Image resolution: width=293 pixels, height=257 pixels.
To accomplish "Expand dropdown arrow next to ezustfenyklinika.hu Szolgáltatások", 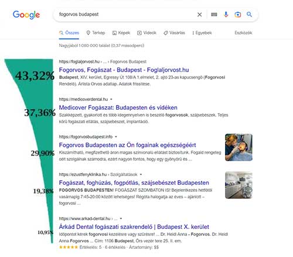I will (141, 174).
